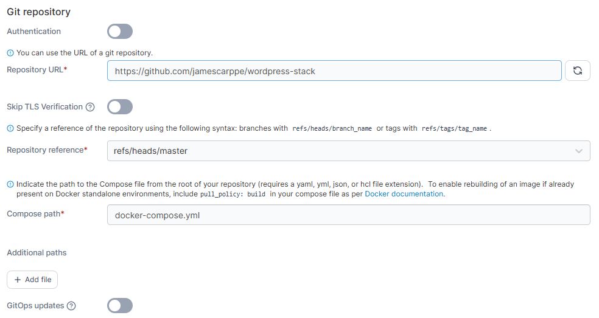Viewport: 599px width, 318px height.
Task: Click info icon beside Compose file path hint
Action: click(10, 184)
